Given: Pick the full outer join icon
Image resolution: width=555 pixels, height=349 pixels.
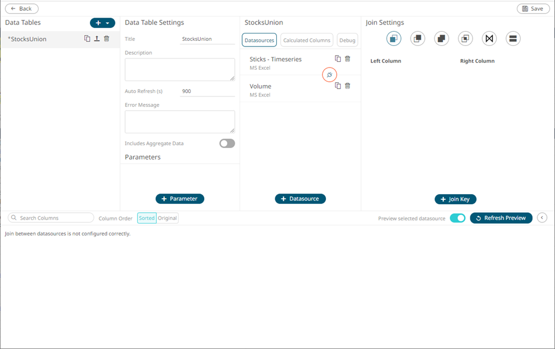Looking at the screenshot, I should pyautogui.click(x=441, y=39).
